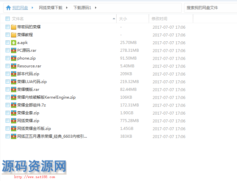Check the box for a.apk
The image size is (237, 181).
[7, 43]
